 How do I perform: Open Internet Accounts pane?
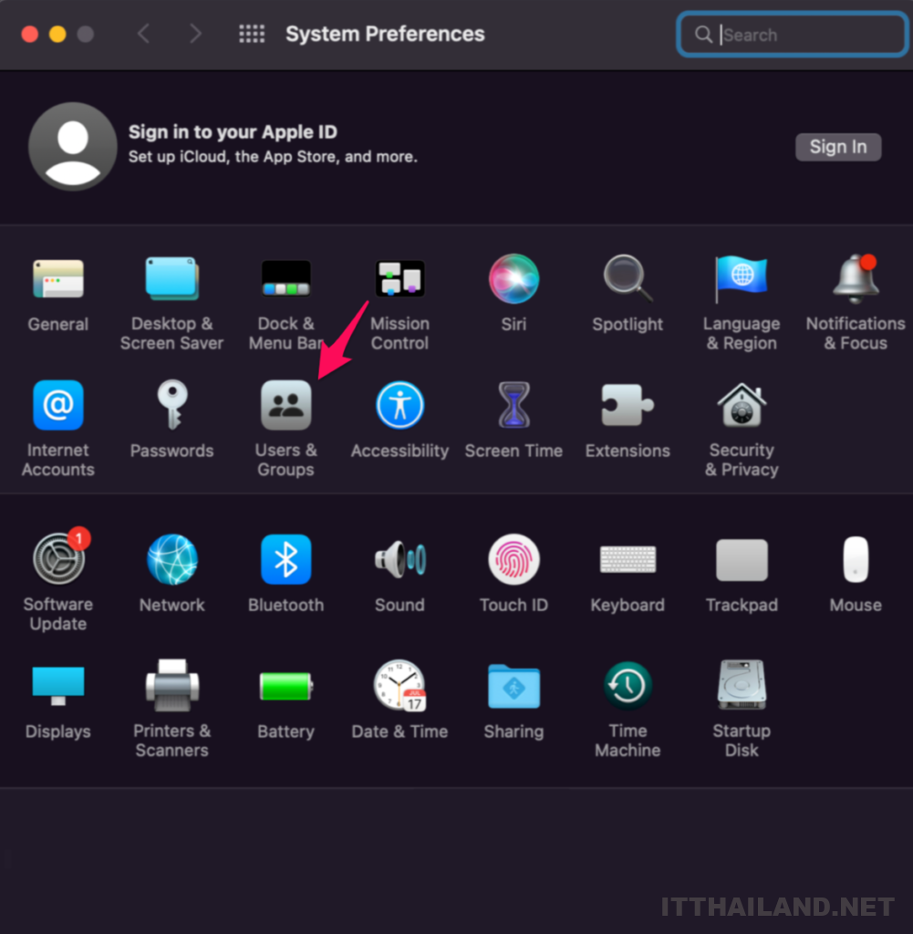click(x=57, y=405)
